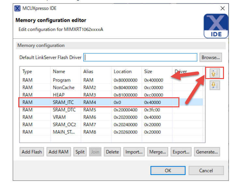Click location 0x20240000 cell
Image resolution: width=252 pixels, height=188 pixels.
click(x=126, y=125)
